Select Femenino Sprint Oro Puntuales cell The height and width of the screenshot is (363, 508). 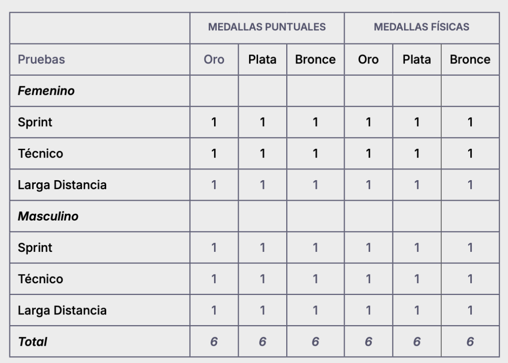point(214,122)
